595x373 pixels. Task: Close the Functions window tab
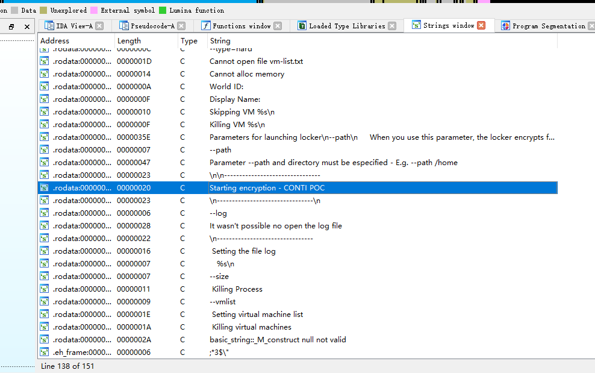point(278,26)
